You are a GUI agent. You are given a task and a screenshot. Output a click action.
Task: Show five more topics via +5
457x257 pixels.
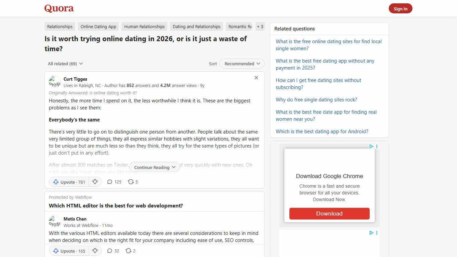coord(260,26)
